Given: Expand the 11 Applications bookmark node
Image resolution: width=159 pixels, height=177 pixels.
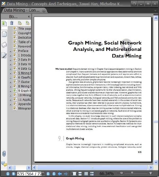Looking at the screenshot, I should tap(10, 100).
